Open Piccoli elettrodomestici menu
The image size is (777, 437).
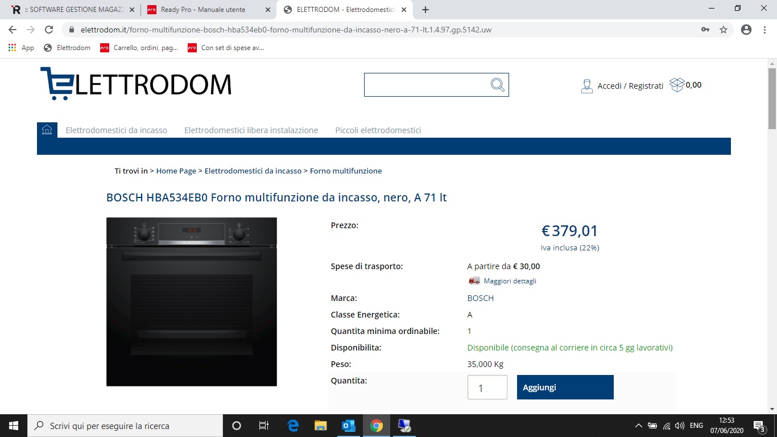tap(378, 130)
